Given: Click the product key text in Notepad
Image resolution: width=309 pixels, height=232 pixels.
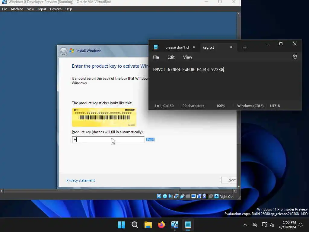Looking at the screenshot, I should 188,70.
